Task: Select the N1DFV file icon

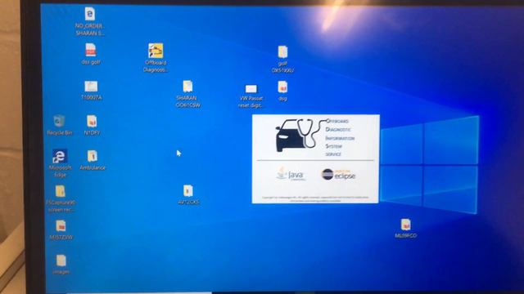Action: click(92, 122)
